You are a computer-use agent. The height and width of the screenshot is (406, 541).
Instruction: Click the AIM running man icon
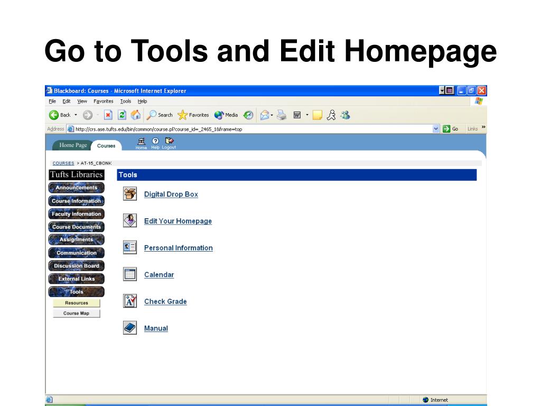[331, 115]
